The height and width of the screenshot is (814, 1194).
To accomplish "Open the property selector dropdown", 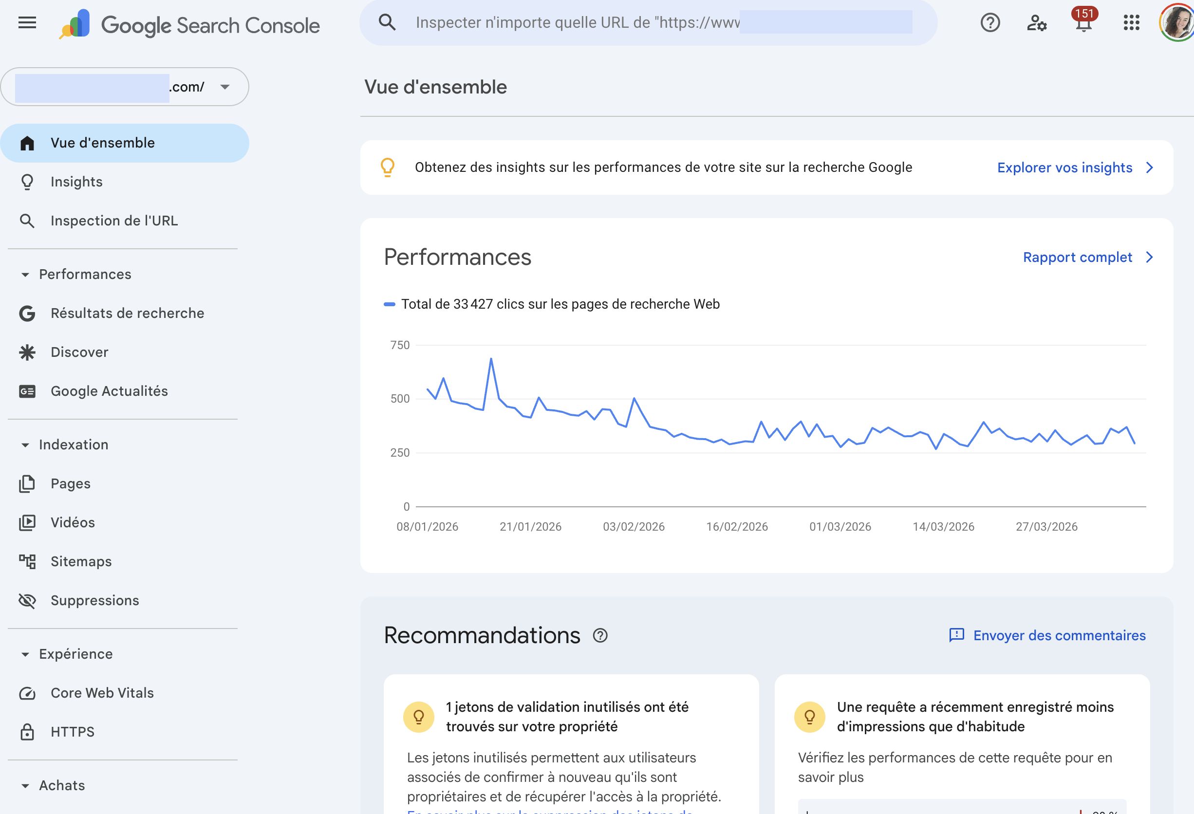I will pyautogui.click(x=224, y=87).
